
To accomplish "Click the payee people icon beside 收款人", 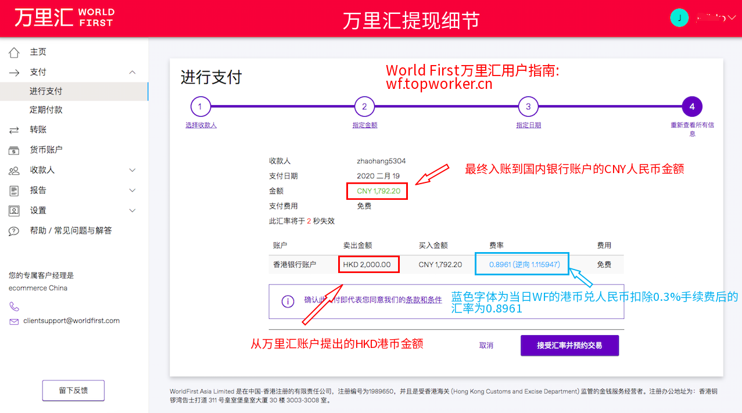I will click(x=14, y=170).
